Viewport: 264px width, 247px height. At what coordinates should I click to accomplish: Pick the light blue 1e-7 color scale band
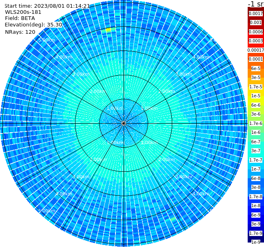click(x=256, y=169)
